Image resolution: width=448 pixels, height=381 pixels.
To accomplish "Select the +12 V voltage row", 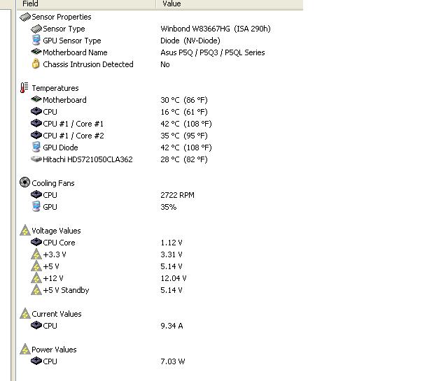I will pyautogui.click(x=53, y=278).
